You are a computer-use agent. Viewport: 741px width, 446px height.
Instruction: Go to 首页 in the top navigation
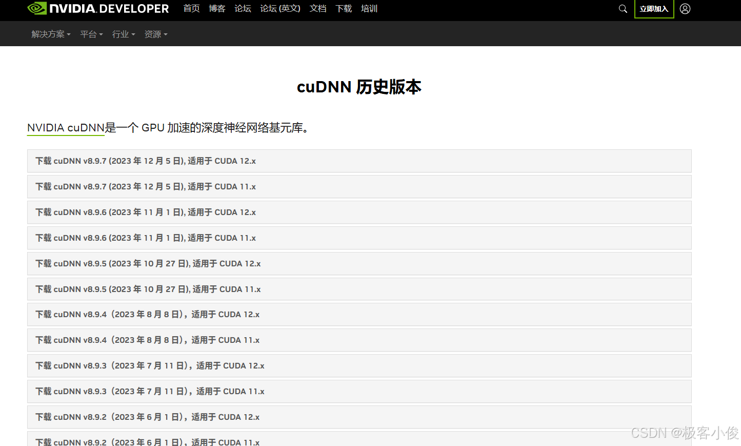(191, 9)
